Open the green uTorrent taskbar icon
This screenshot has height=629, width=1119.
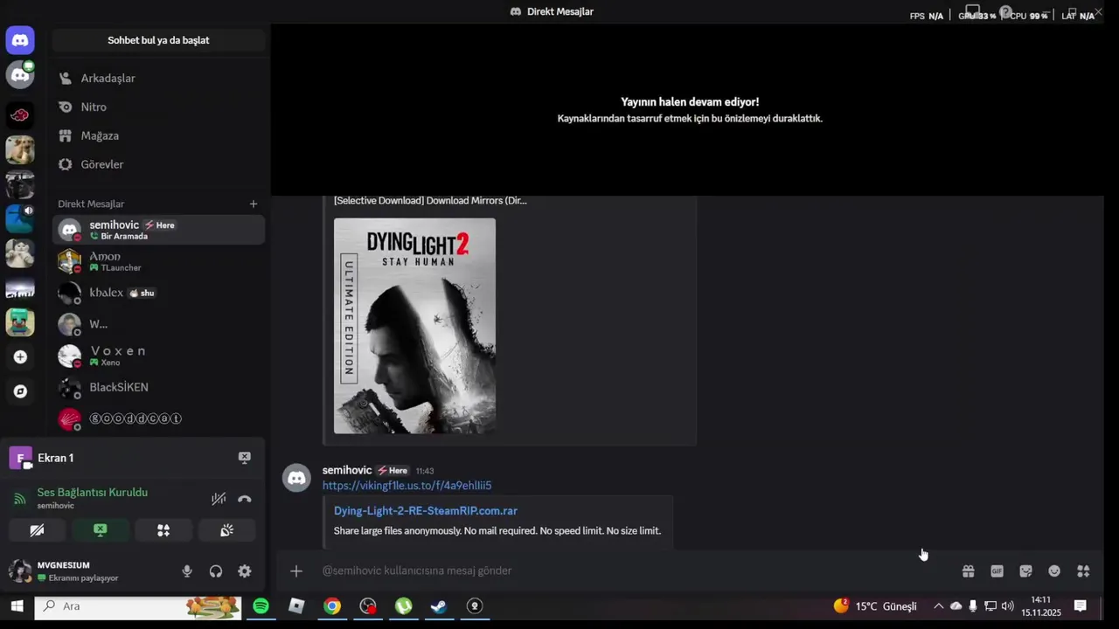point(403,606)
